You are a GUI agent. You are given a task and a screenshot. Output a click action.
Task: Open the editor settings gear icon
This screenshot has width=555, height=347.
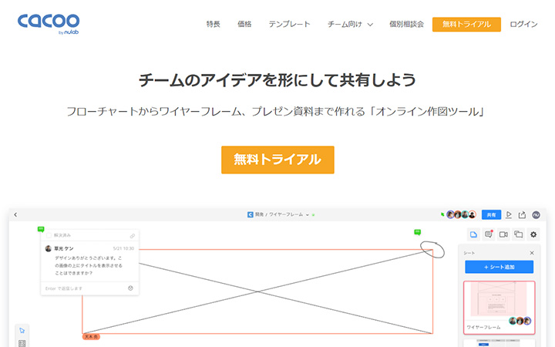(533, 234)
